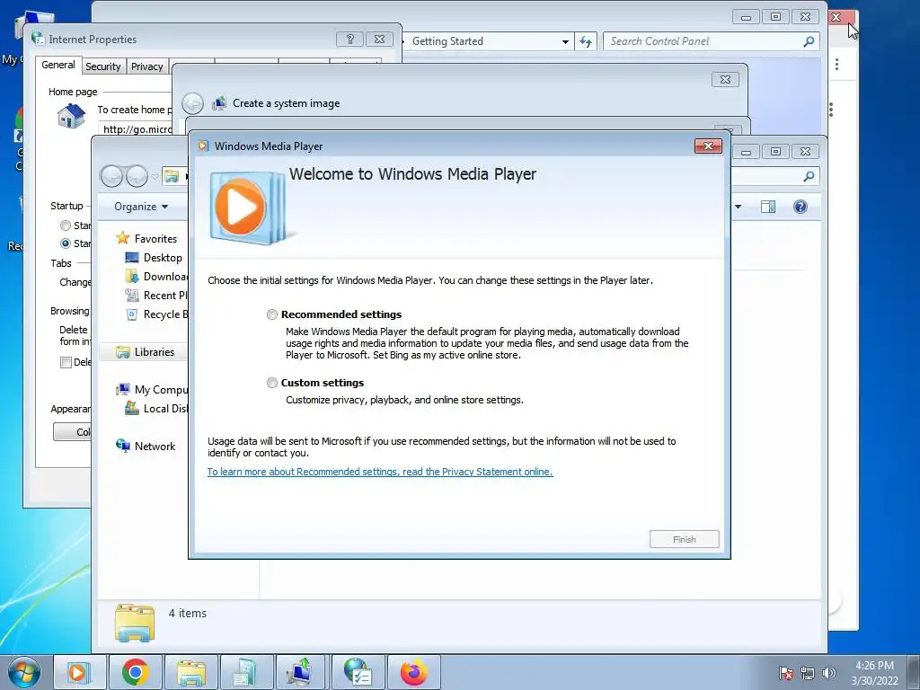Click the volume speaker tray icon

(x=828, y=673)
